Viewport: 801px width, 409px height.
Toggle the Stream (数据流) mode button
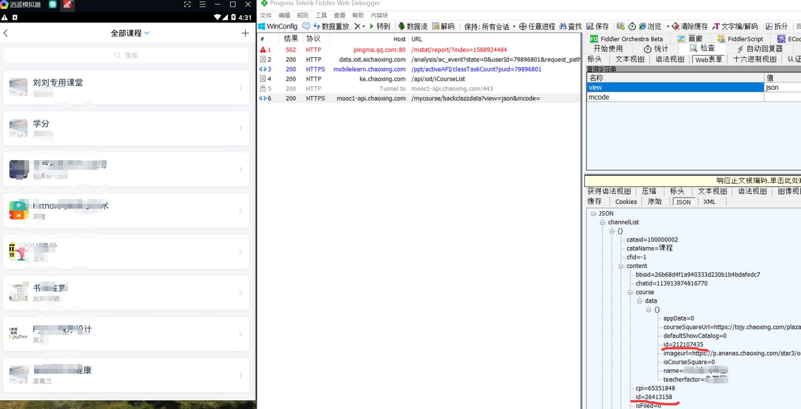(413, 26)
